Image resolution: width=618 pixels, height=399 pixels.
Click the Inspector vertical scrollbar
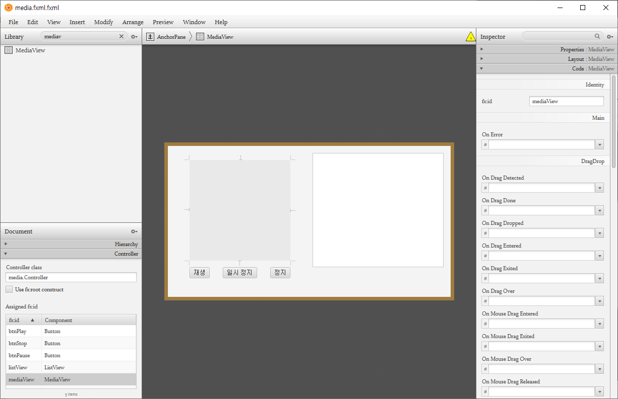point(613,121)
